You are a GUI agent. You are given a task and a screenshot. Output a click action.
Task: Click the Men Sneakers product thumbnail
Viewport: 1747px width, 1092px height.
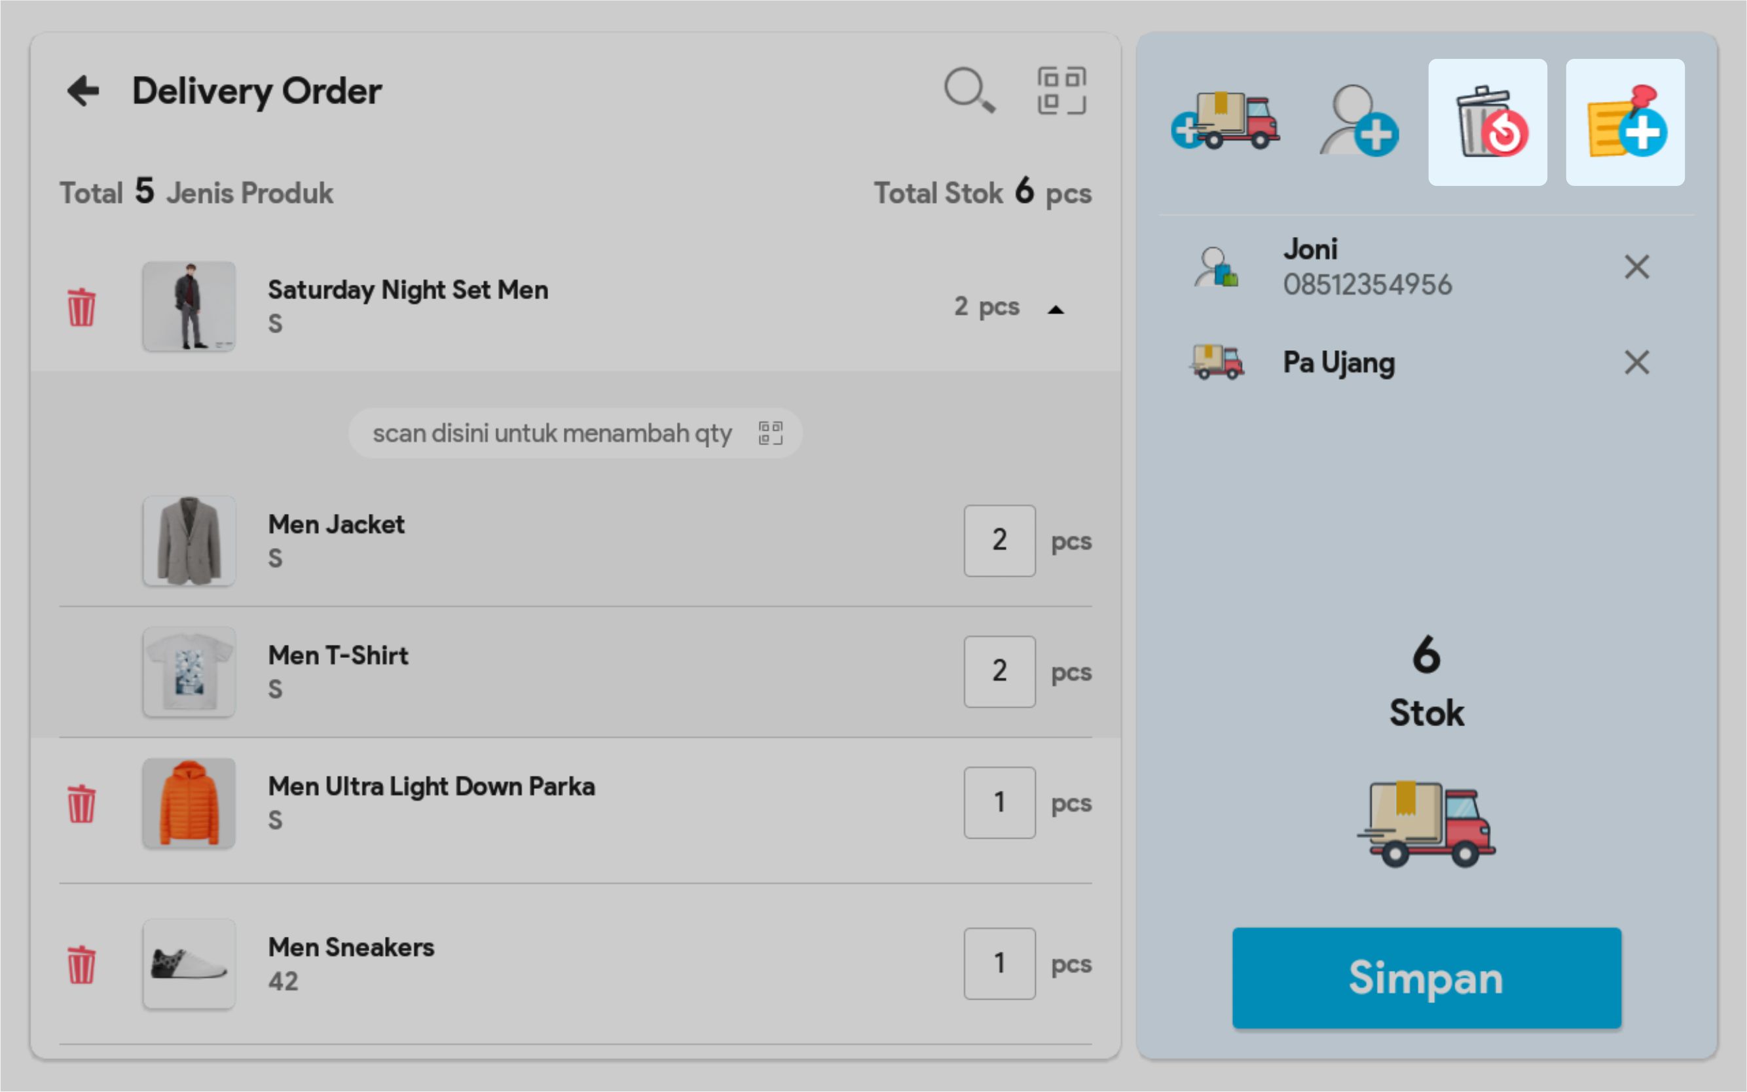click(x=189, y=964)
